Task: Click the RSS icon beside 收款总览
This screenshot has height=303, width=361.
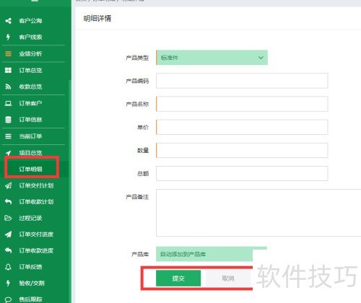Action: click(x=8, y=87)
